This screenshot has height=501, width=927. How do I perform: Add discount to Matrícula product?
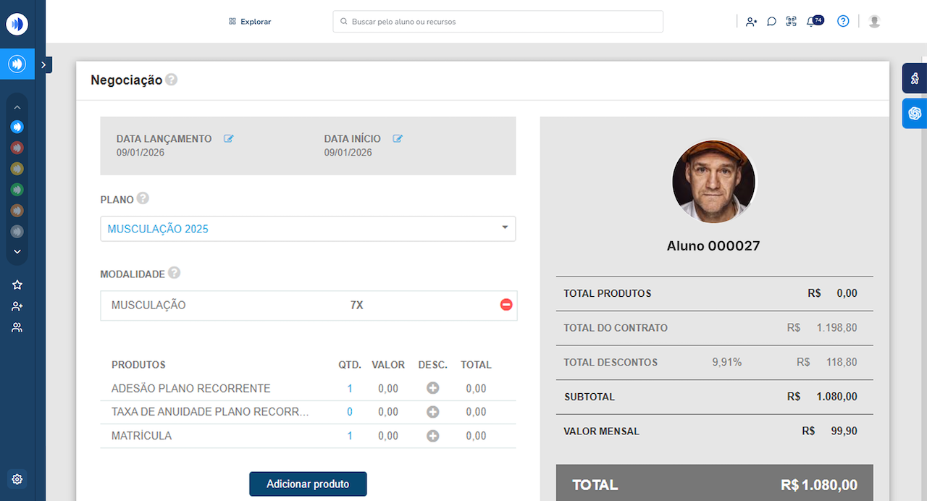(432, 436)
